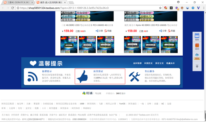Viewport: 206px width, 122px height.
Task: Click the blue hexagon extension icon
Action: [x=193, y=8]
